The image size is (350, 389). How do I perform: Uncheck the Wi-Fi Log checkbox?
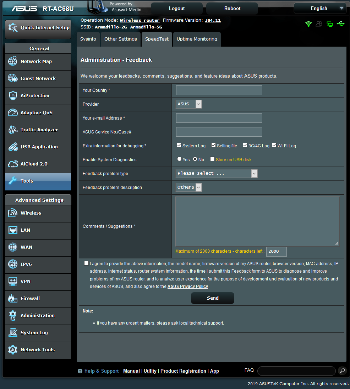coord(274,145)
